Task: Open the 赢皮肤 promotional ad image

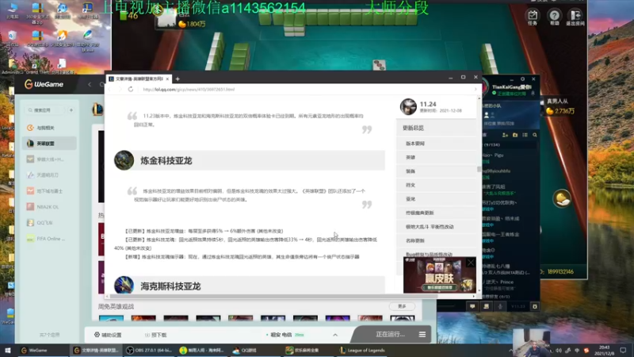Action: 440,274
